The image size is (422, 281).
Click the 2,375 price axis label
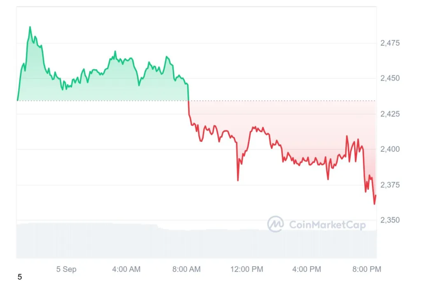point(390,185)
